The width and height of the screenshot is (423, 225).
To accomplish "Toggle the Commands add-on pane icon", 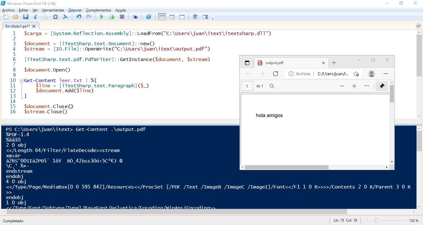I will click(205, 17).
